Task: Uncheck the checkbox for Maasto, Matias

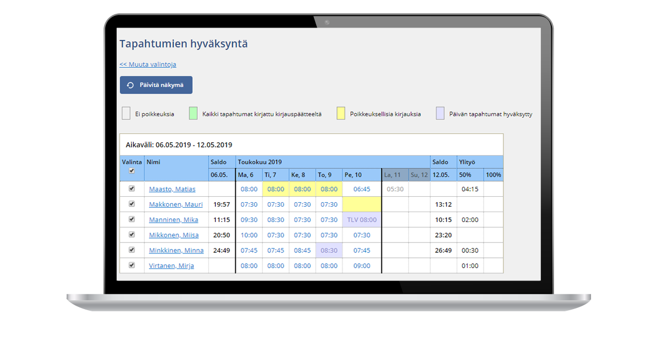Action: (x=132, y=188)
